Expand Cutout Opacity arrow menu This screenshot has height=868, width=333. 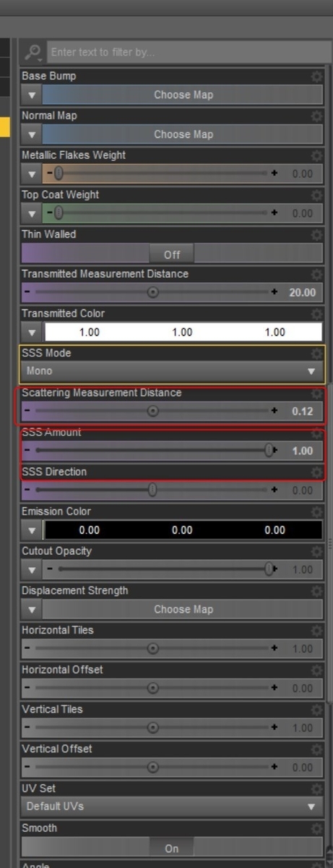(32, 570)
